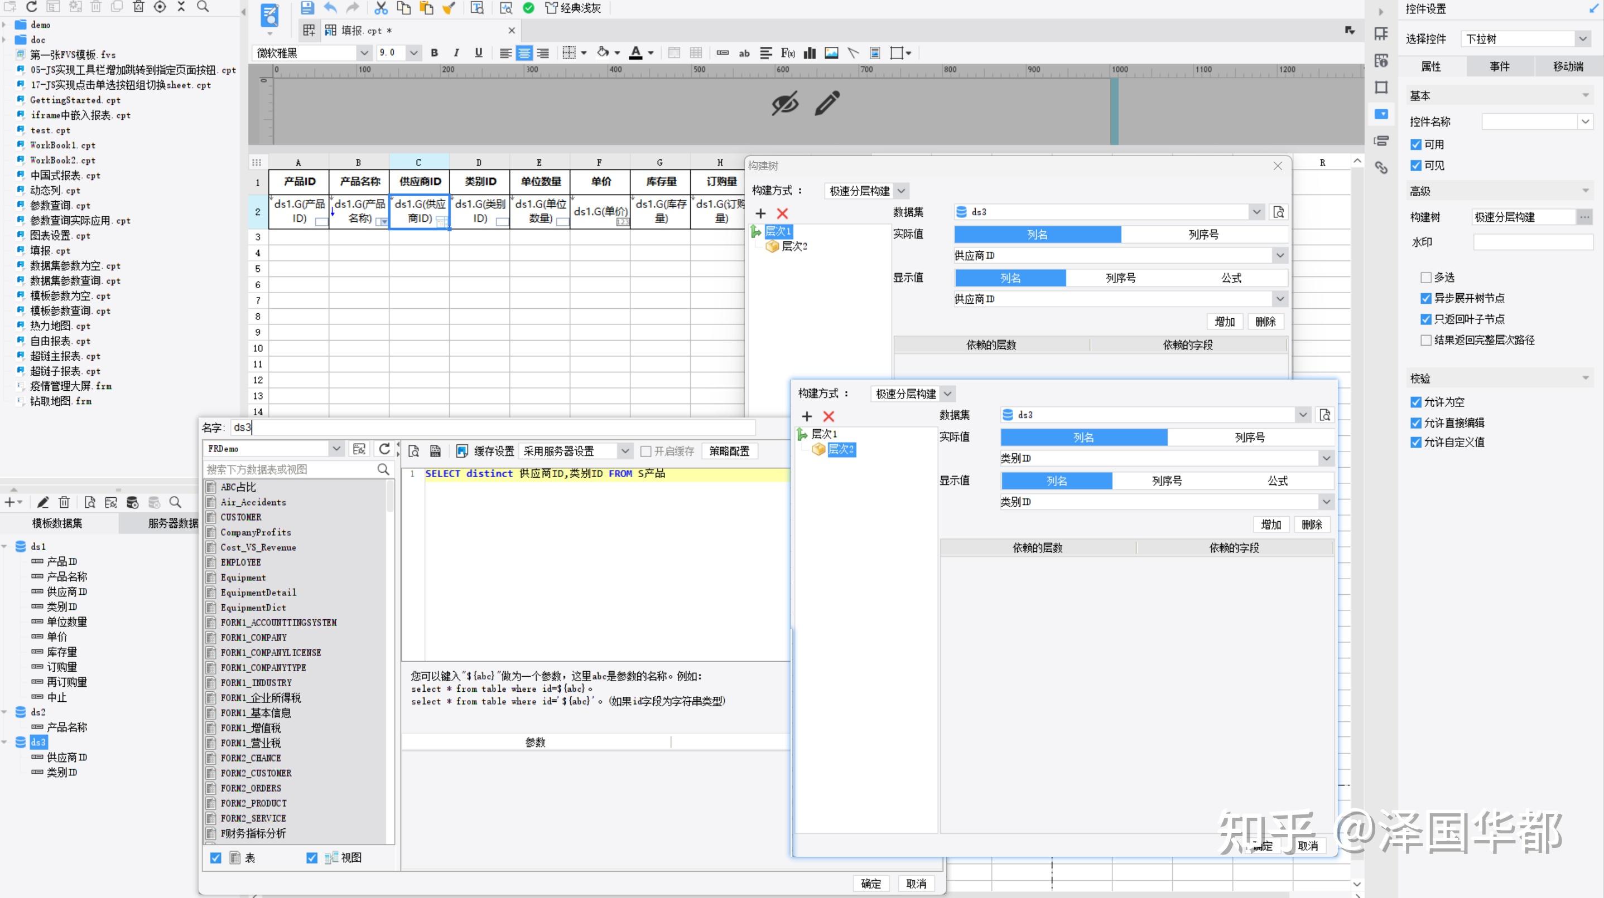This screenshot has width=1604, height=898.
Task: Click the Save icon in top toolbar
Action: 307,8
